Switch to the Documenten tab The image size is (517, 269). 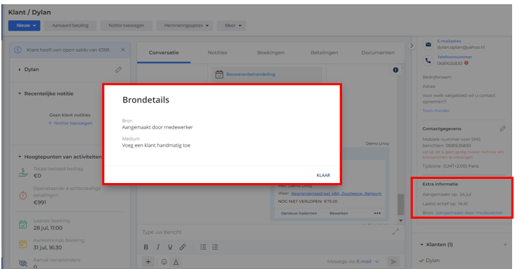tap(378, 52)
